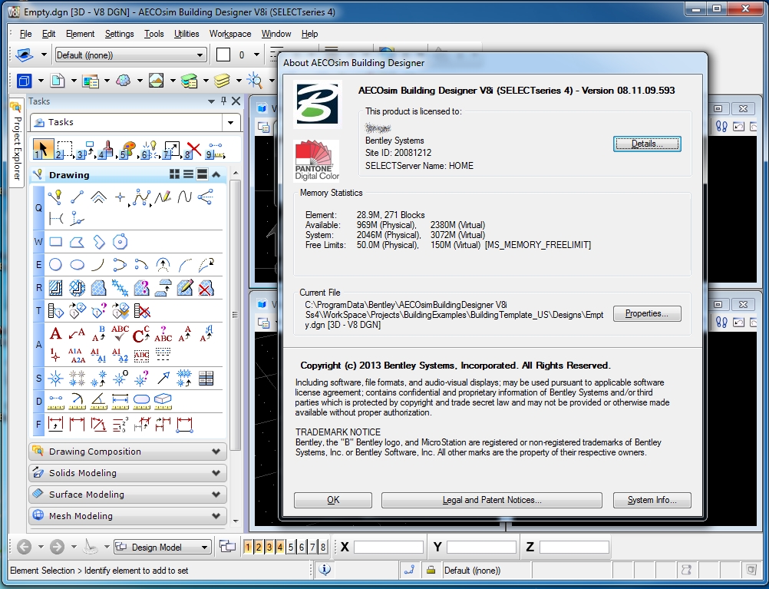Open the active level Default (none) dropdown
This screenshot has height=589, width=769.
(130, 55)
